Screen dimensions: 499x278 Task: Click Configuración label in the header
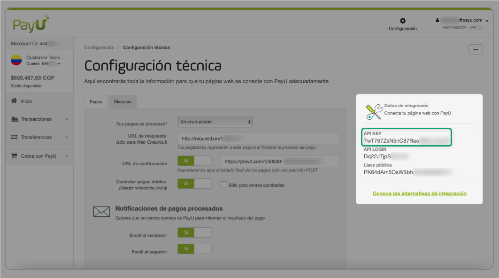[403, 29]
